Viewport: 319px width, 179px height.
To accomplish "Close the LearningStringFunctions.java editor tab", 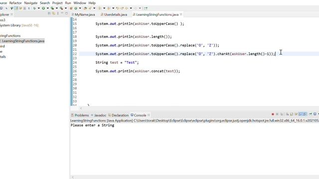I will tap(181, 14).
